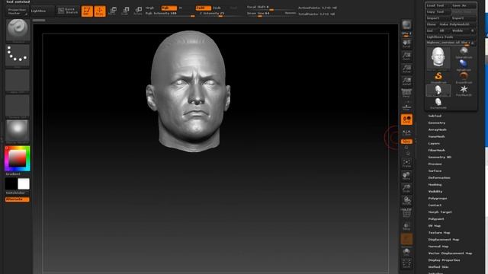488x274 pixels.
Task: Expand the FiberMesh subpalette
Action: (x=437, y=151)
